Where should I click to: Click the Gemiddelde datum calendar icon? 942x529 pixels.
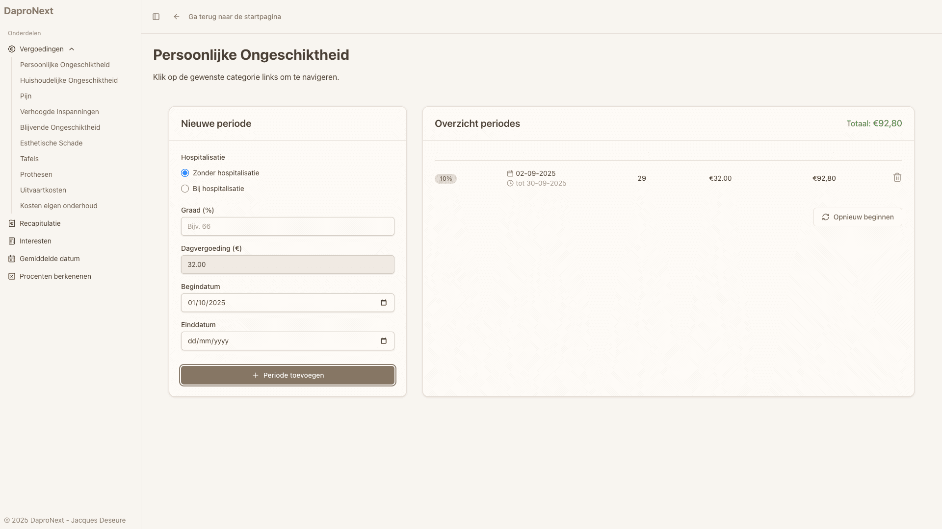11,259
